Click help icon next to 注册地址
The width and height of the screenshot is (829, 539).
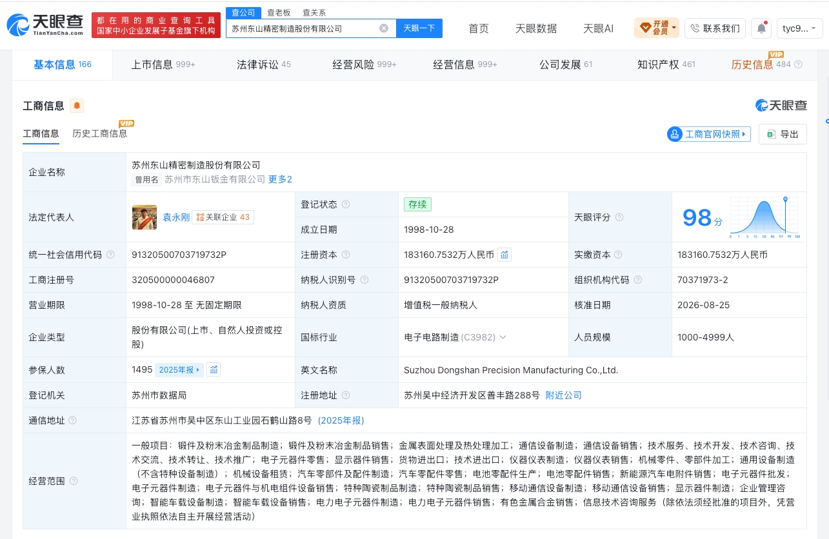(x=346, y=395)
